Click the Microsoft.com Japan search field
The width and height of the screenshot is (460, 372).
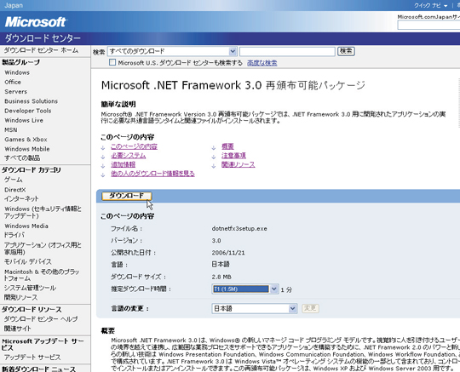pos(428,25)
